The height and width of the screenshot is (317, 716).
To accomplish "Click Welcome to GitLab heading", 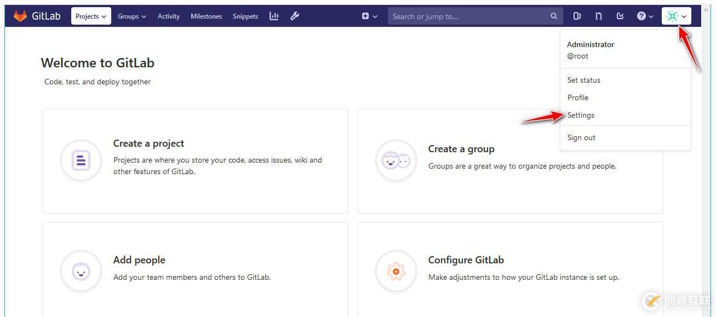I will click(x=98, y=63).
